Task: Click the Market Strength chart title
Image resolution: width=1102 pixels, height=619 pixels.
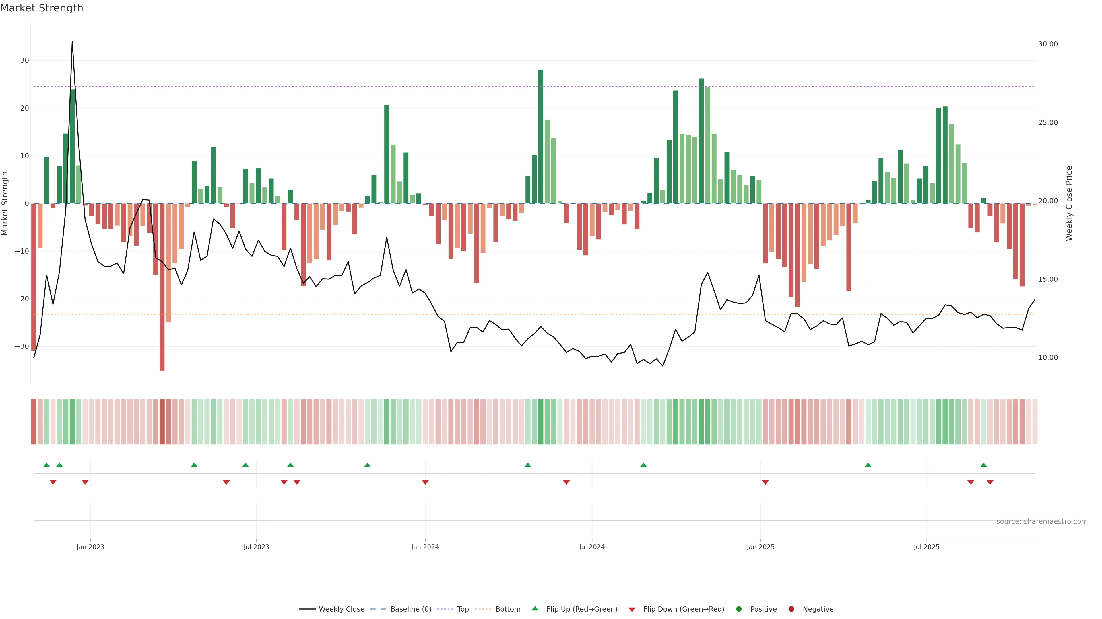Action: point(42,8)
